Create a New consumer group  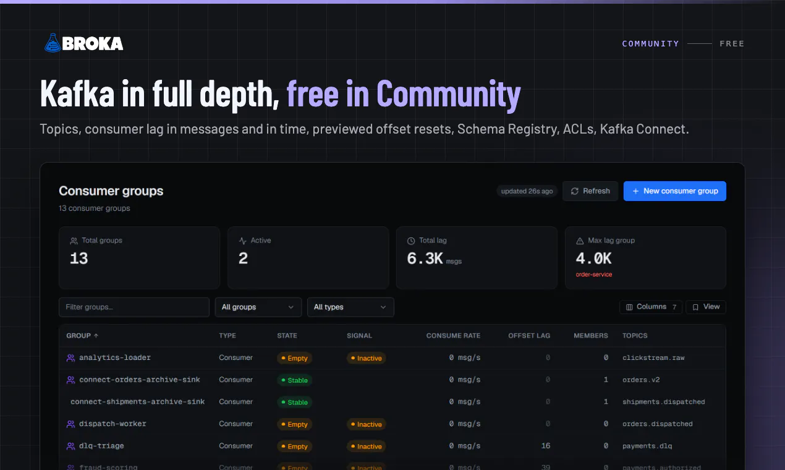coord(674,191)
